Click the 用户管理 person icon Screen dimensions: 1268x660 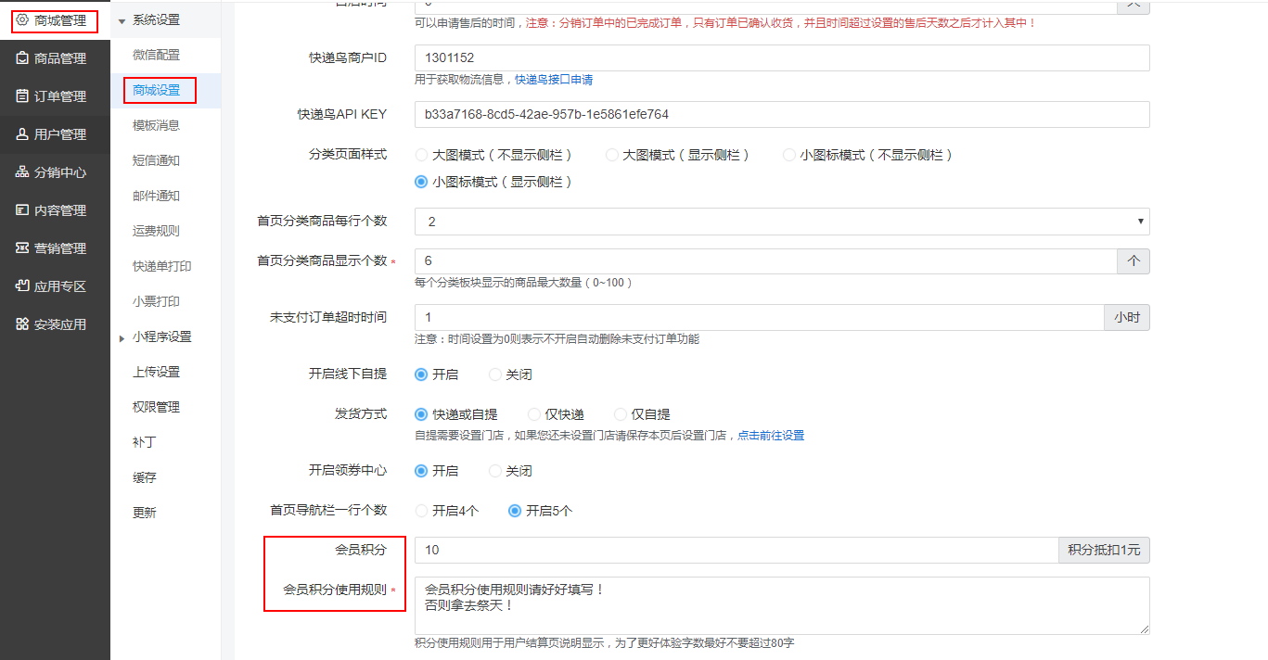23,134
